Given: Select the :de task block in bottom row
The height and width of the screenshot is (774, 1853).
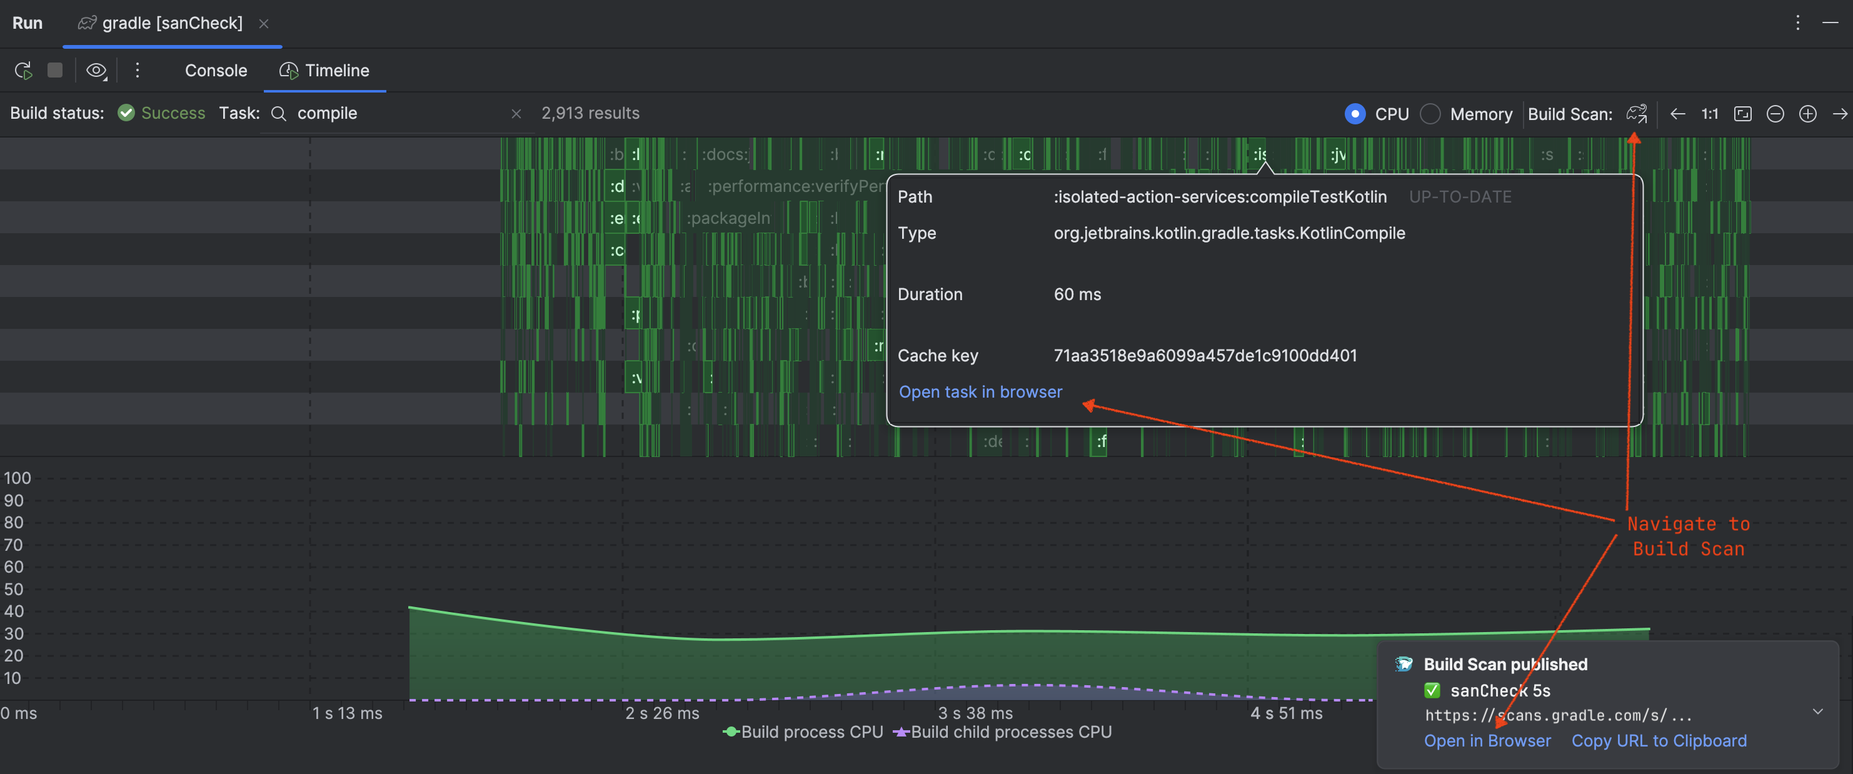Looking at the screenshot, I should coord(993,441).
